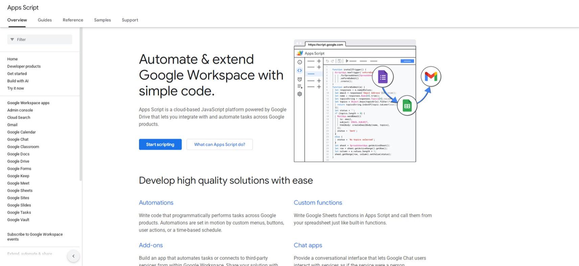Open the Samples tab
The width and height of the screenshot is (579, 266).
click(x=102, y=20)
